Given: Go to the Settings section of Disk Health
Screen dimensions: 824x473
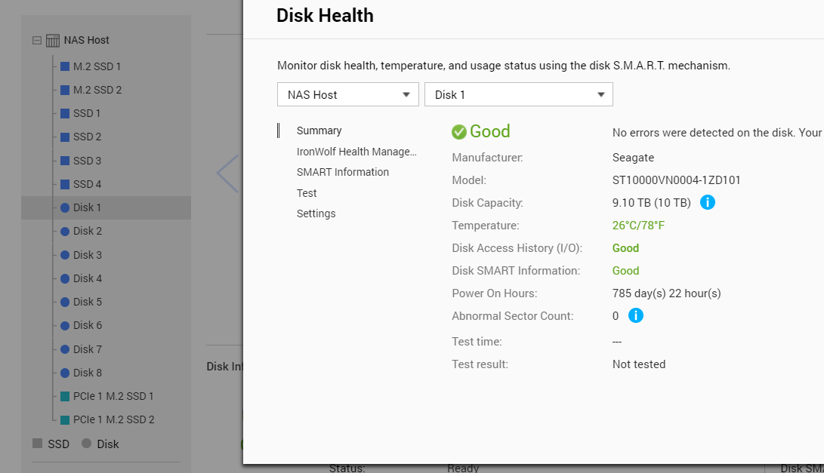Looking at the screenshot, I should (x=316, y=213).
